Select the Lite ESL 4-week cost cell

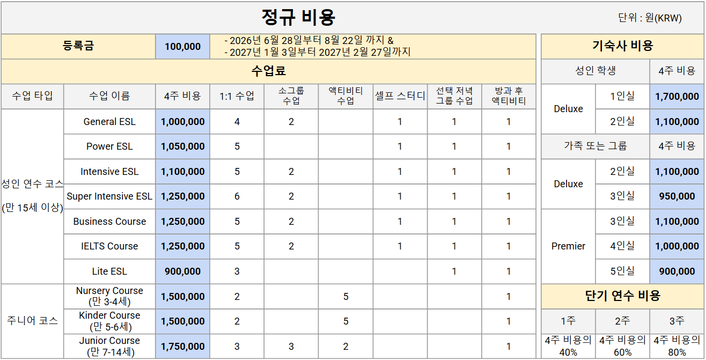pyautogui.click(x=182, y=271)
